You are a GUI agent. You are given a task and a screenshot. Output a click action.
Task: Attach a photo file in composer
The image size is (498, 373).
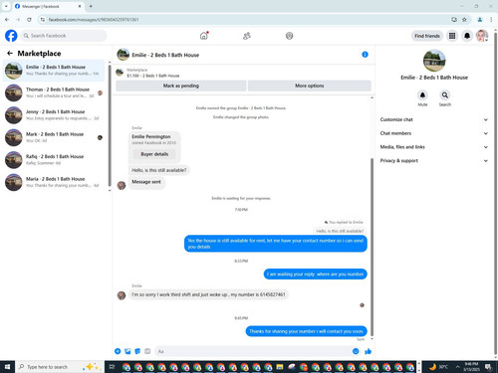[x=127, y=351]
